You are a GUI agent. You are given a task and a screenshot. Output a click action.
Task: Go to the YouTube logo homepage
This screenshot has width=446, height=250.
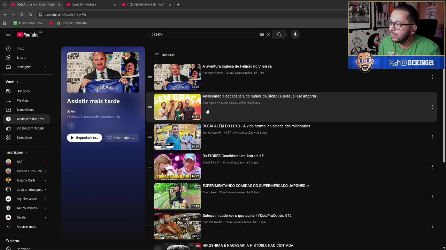(28, 34)
